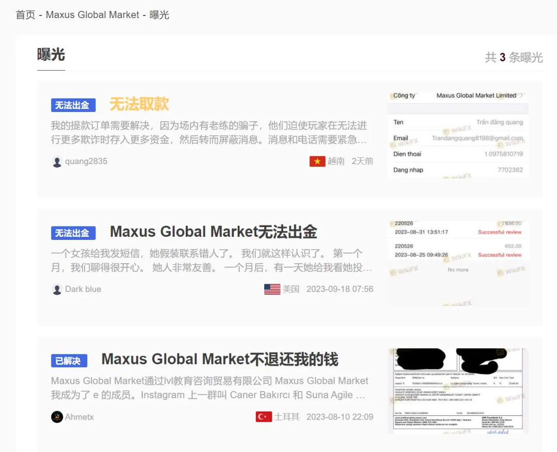Image resolution: width=557 pixels, height=452 pixels.
Task: Open Maxus Global Market不退还我的钱 title
Action: click(x=220, y=359)
